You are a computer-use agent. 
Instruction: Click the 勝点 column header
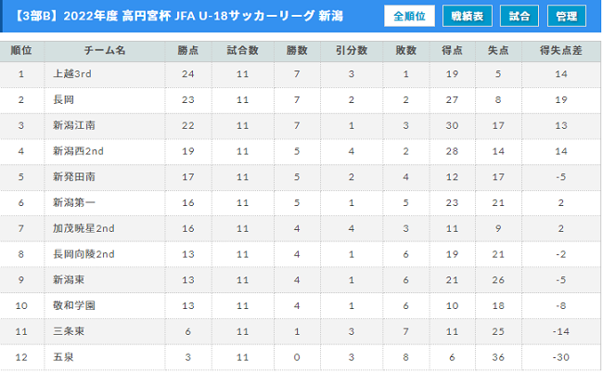coord(188,51)
